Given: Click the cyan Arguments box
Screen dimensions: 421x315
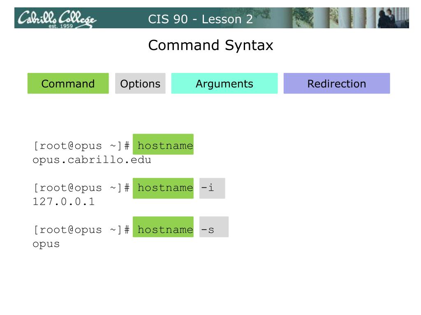Looking at the screenshot, I should [224, 83].
